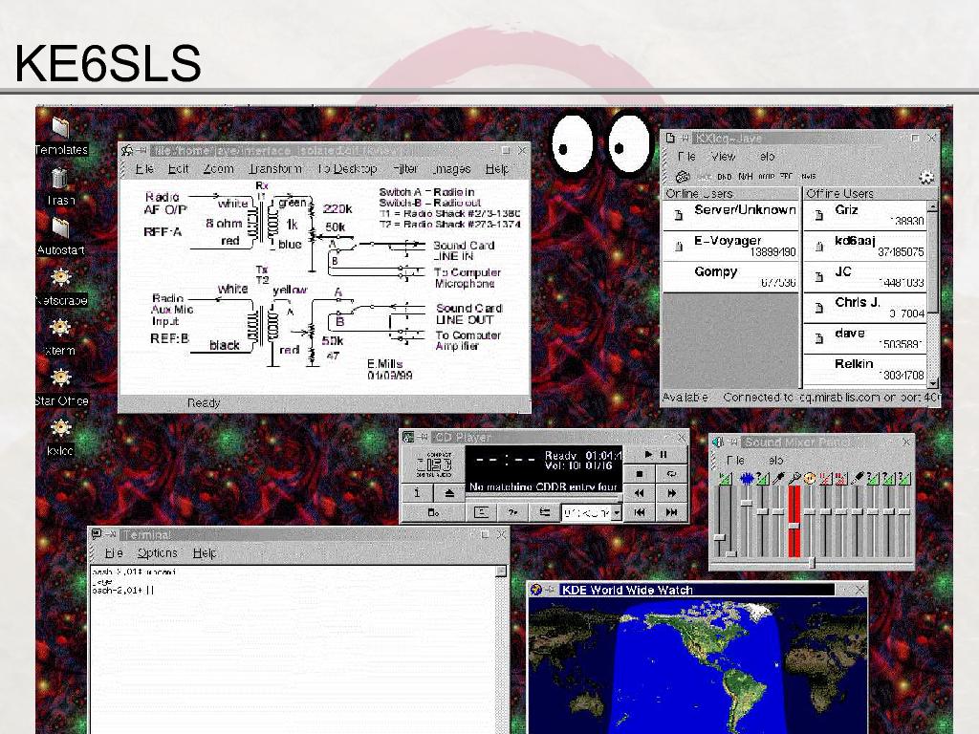Image resolution: width=979 pixels, height=734 pixels.
Task: Launch Star Office from the desktop
Action: [60, 378]
